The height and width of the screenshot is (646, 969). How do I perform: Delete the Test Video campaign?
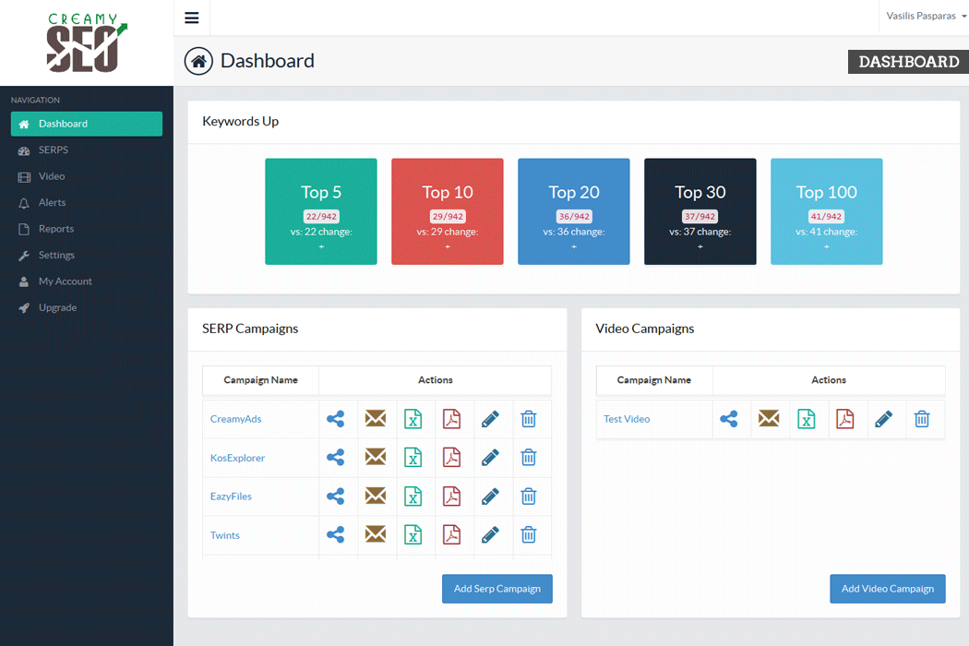pos(922,419)
